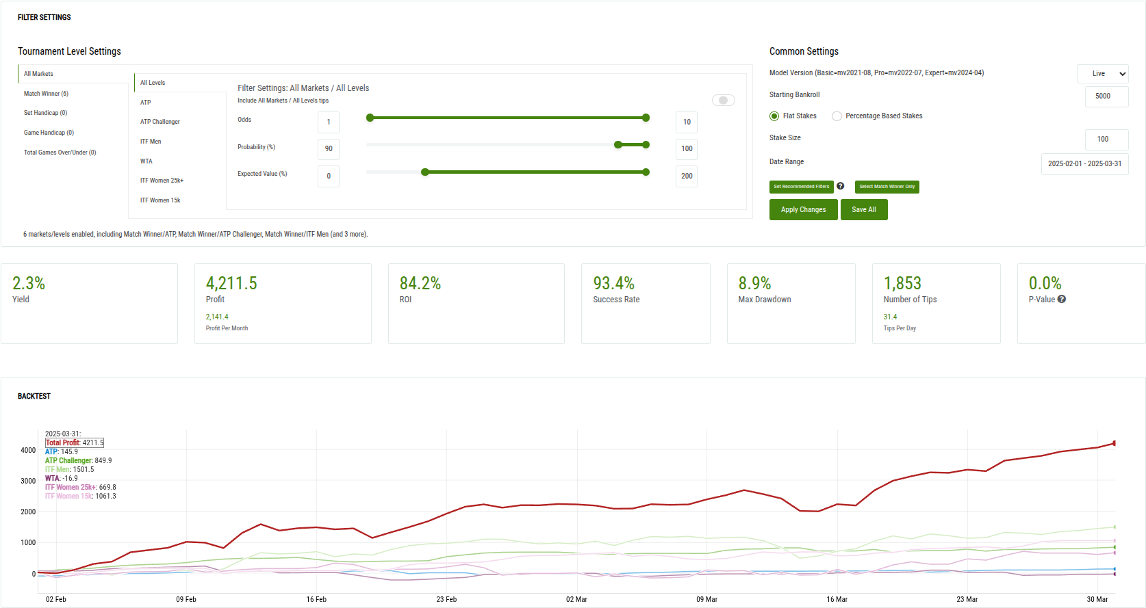Click the P-Value help question mark icon
This screenshot has width=1146, height=608.
[1062, 299]
